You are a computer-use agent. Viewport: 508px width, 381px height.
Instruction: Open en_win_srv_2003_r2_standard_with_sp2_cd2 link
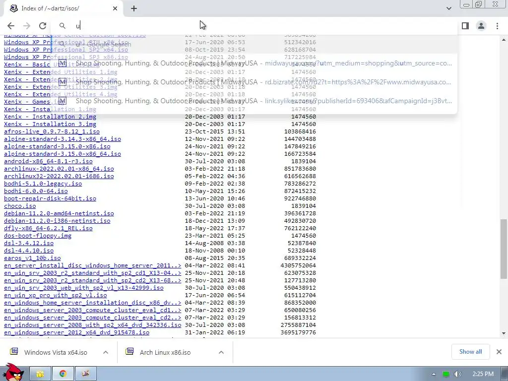tap(93, 281)
